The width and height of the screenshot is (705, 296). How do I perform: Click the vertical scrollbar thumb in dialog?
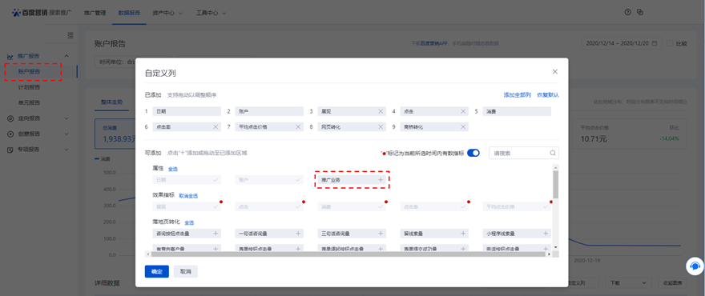(556, 185)
